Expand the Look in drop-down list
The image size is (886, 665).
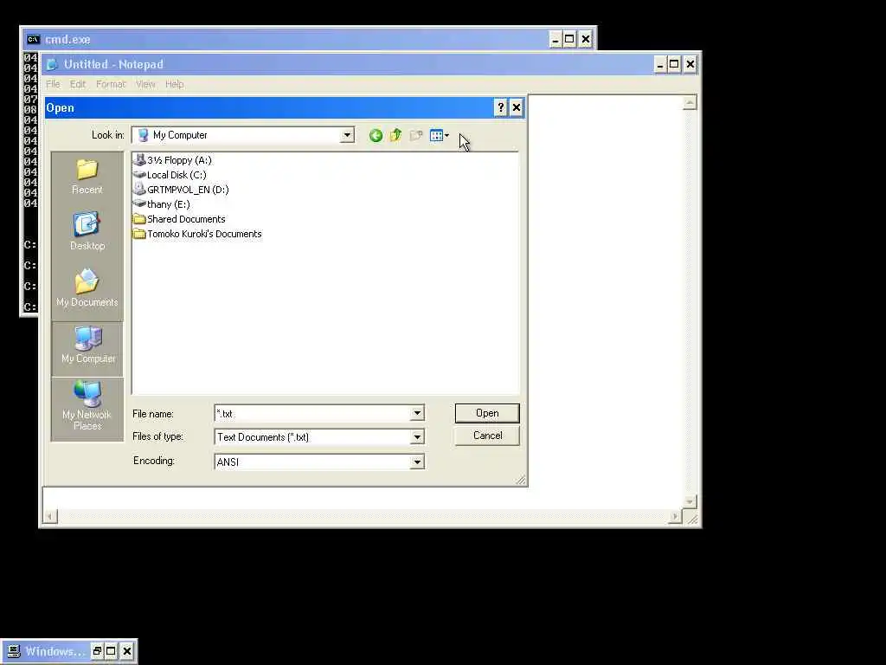click(x=347, y=135)
